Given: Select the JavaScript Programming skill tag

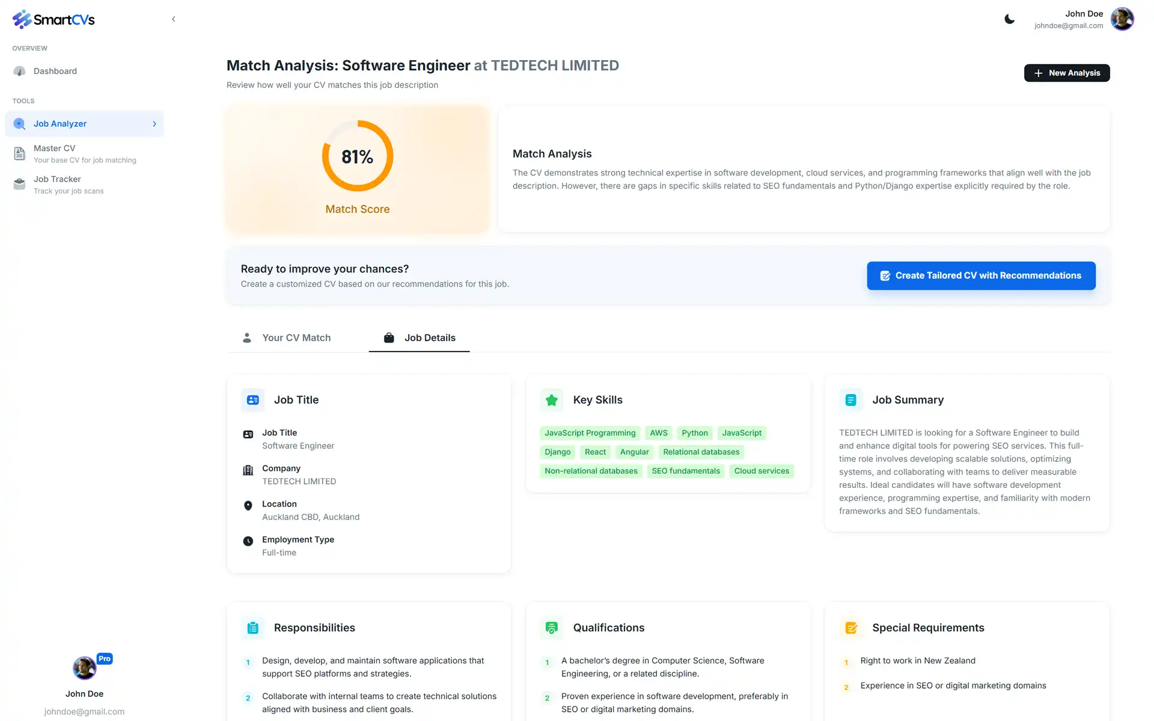Looking at the screenshot, I should [x=590, y=433].
